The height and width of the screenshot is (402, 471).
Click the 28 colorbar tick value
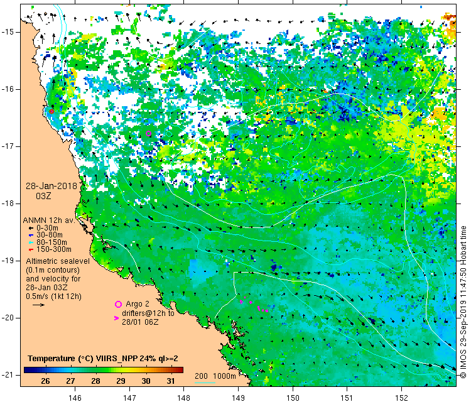pos(96,381)
